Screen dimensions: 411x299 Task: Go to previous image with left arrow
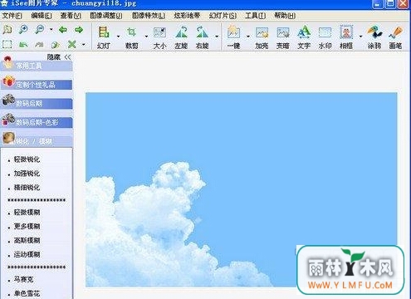click(x=63, y=29)
